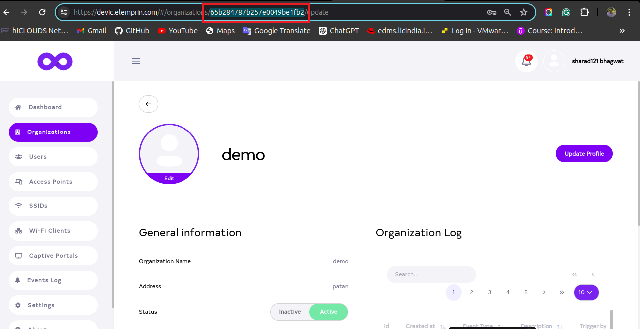
Task: Click the Update Profile button
Action: click(x=584, y=154)
